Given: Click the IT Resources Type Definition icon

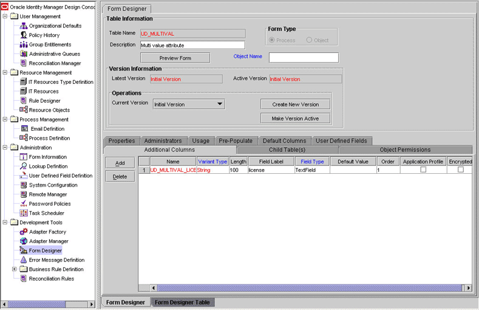Looking at the screenshot, I should pyautogui.click(x=23, y=82).
